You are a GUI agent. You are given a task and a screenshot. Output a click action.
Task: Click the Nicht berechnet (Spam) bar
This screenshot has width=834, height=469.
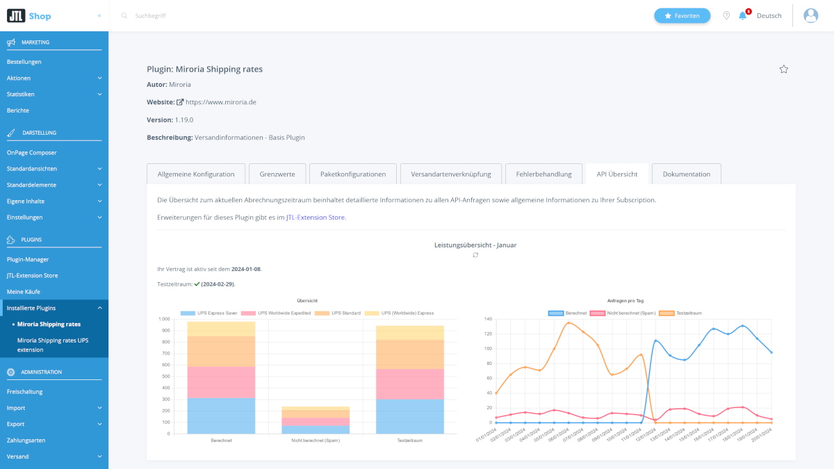pos(316,420)
